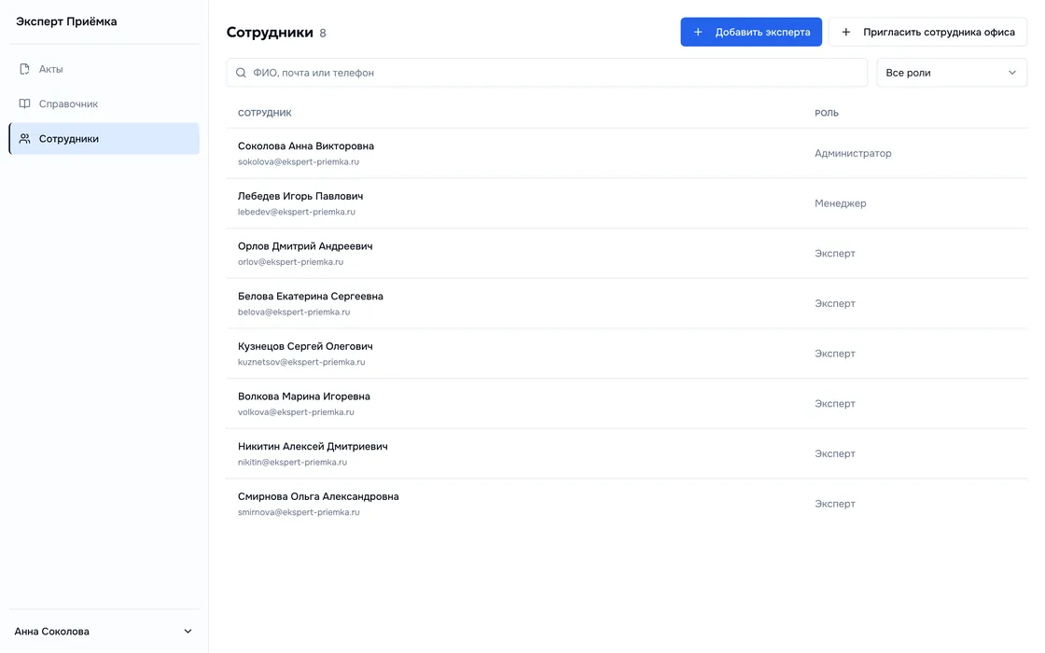Click the Акты document icon in sidebar
1045x653 pixels.
(24, 69)
